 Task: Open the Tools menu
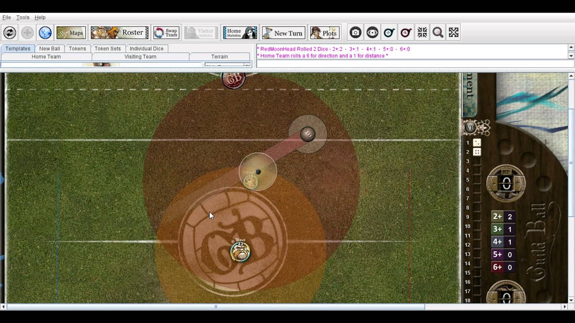[23, 17]
